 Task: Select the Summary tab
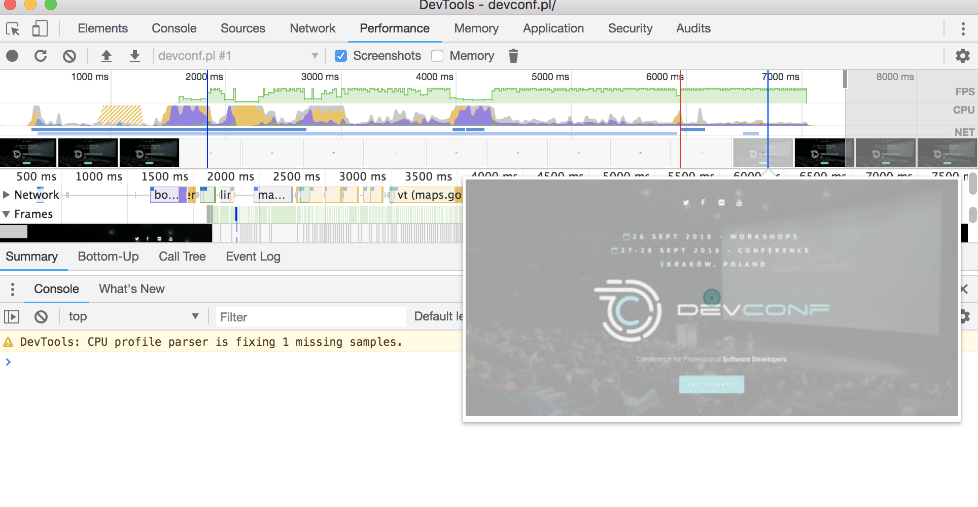[x=32, y=257]
